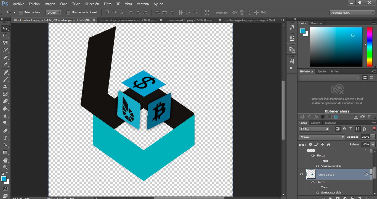377x199 pixels.
Task: Select the Horizontal Type tool
Action: point(5,138)
